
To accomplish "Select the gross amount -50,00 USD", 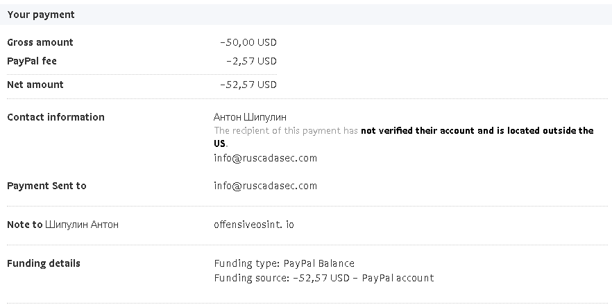I will click(x=248, y=42).
